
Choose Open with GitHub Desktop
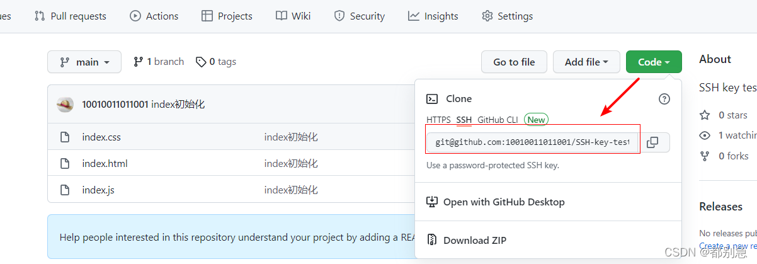(x=496, y=202)
